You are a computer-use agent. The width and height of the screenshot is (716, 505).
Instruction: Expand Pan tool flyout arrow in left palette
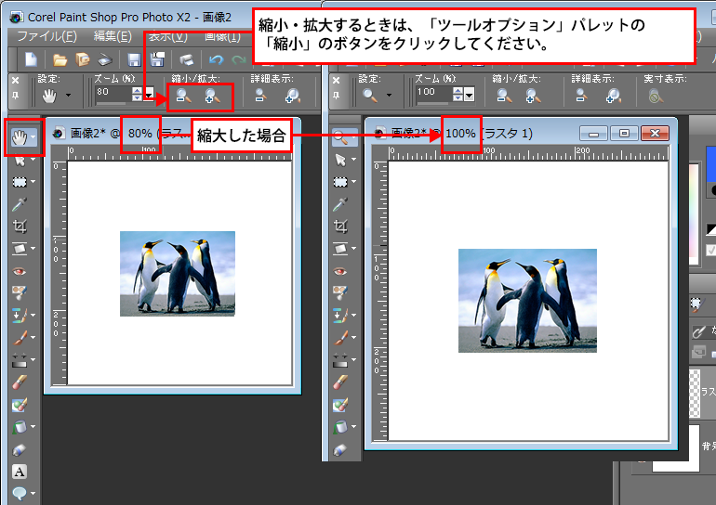click(x=33, y=136)
